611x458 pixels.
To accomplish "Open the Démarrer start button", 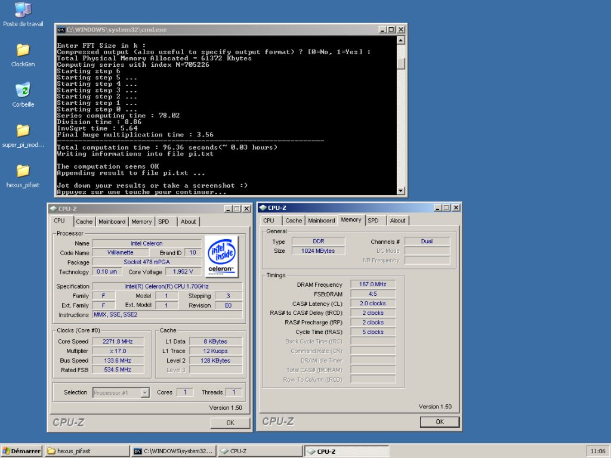I will coord(21,451).
